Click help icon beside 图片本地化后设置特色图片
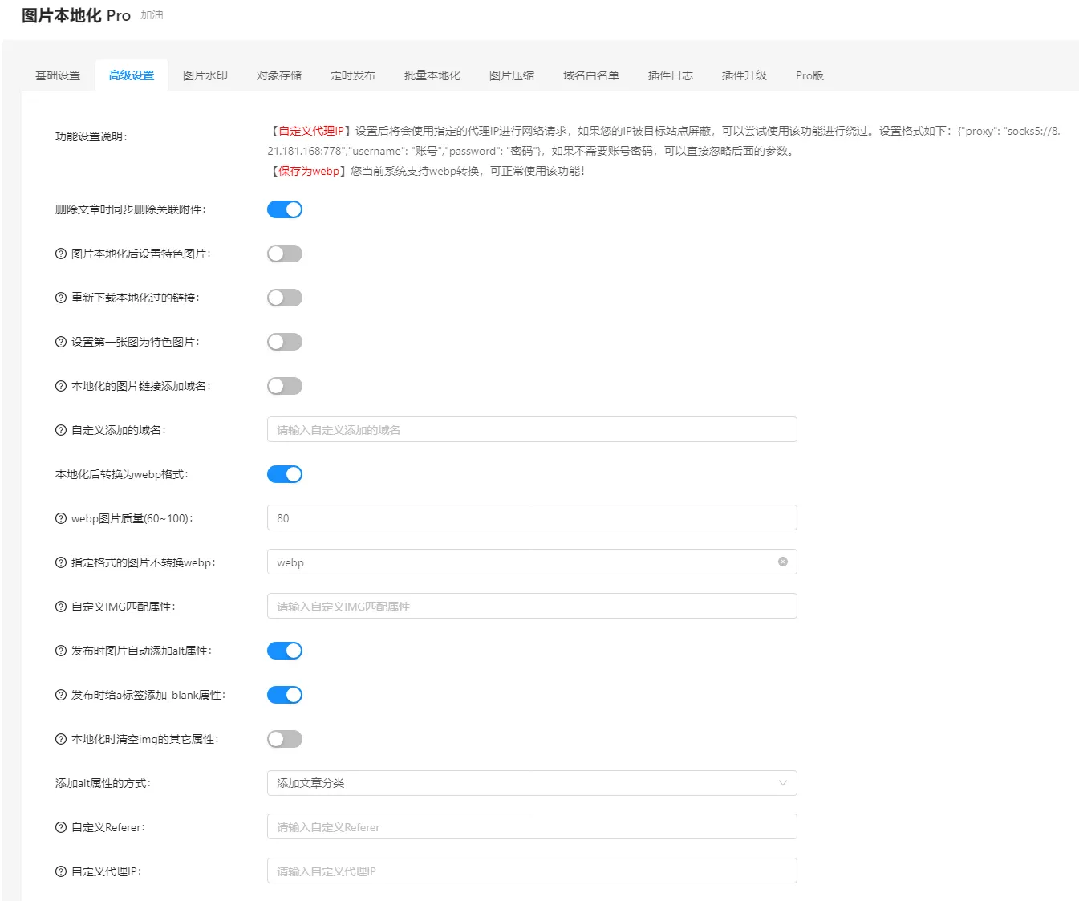Screen dimensions: 1079x901 point(61,254)
